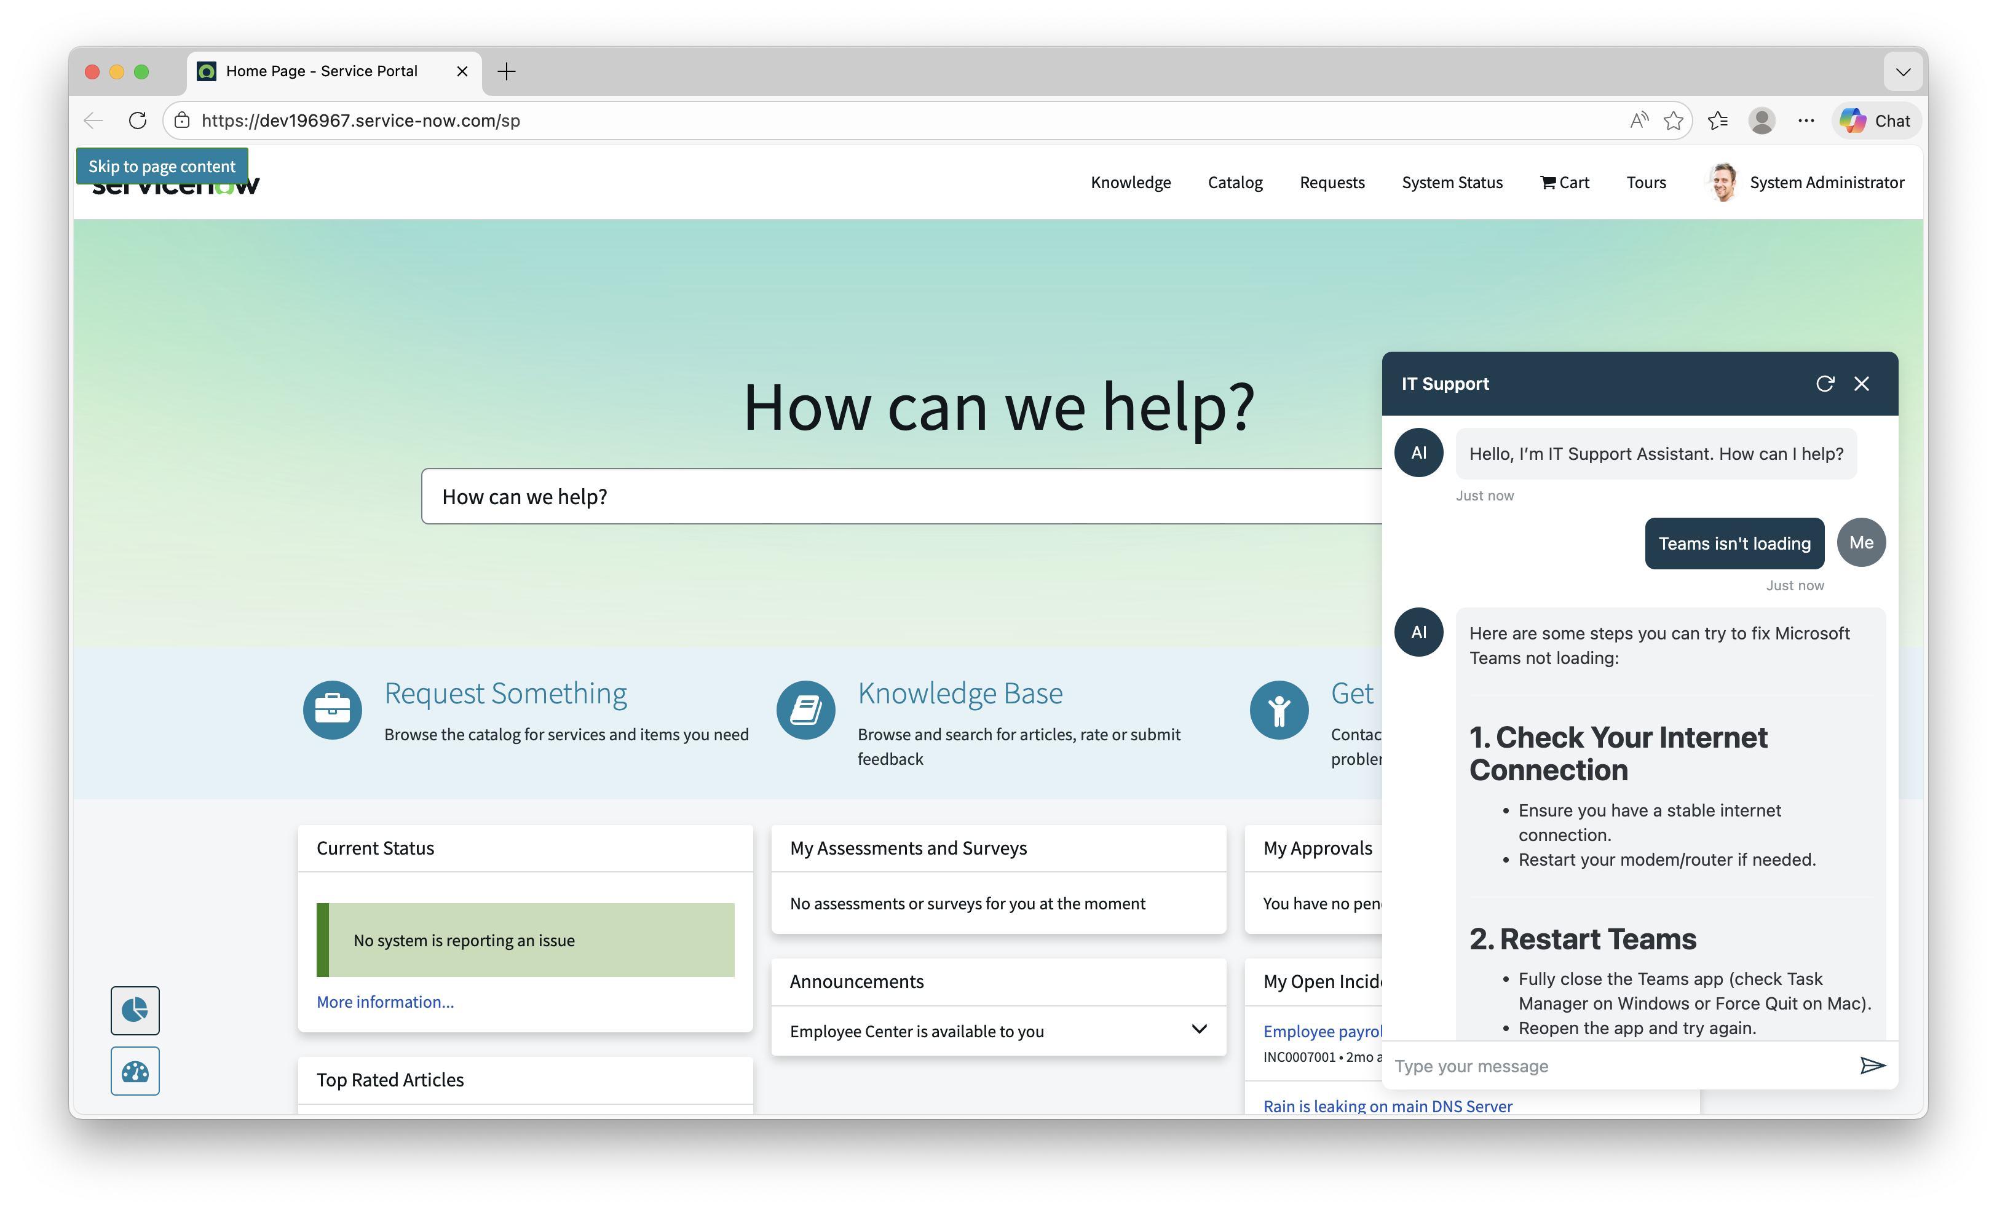
Task: Open the Copilot Chat button
Action: pyautogui.click(x=1875, y=121)
